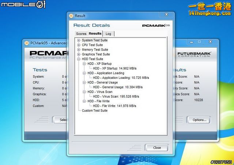The image size is (234, 165).
Task: Expand the System Test Suite node
Action: [79, 40]
